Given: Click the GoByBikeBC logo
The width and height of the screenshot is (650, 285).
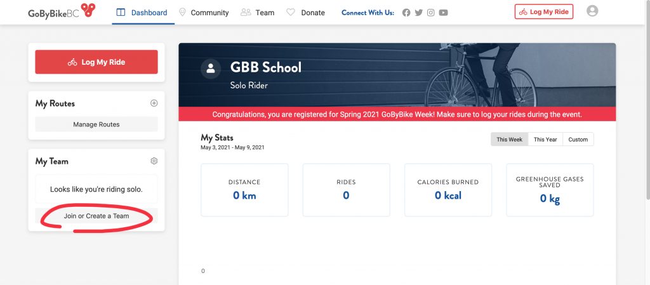Looking at the screenshot, I should [x=62, y=11].
